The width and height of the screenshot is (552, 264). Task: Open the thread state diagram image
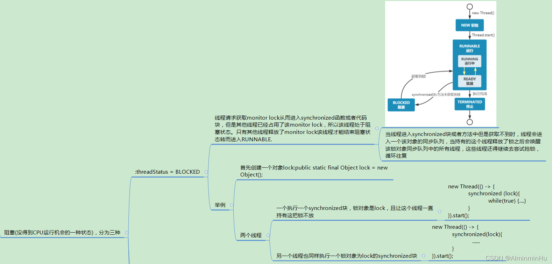[x=441, y=64]
